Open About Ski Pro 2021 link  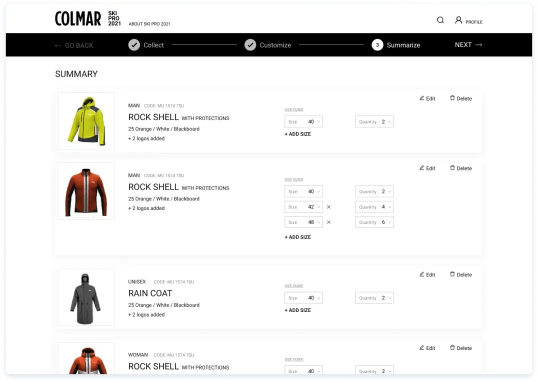[149, 24]
